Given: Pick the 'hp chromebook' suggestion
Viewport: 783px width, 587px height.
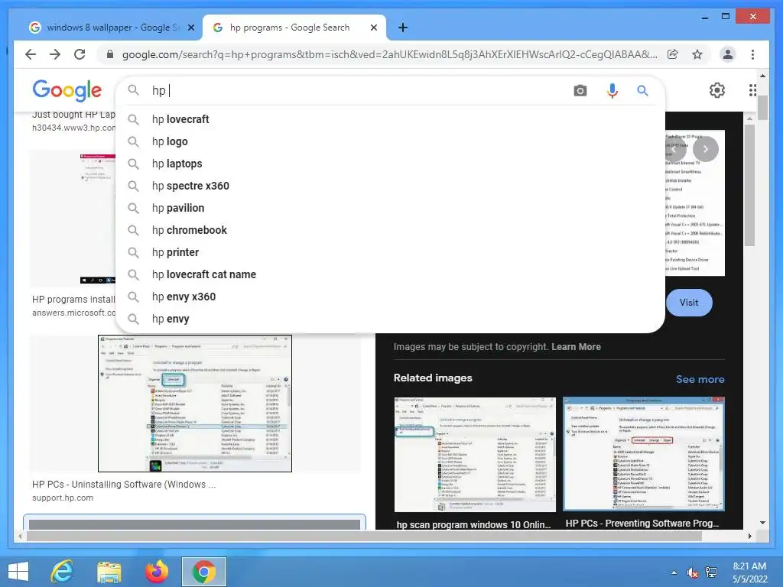Looking at the screenshot, I should click(x=390, y=230).
